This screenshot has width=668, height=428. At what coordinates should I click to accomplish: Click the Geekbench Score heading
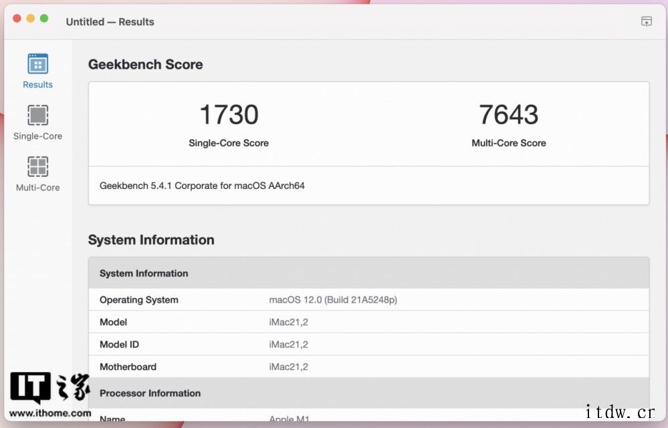pyautogui.click(x=145, y=64)
